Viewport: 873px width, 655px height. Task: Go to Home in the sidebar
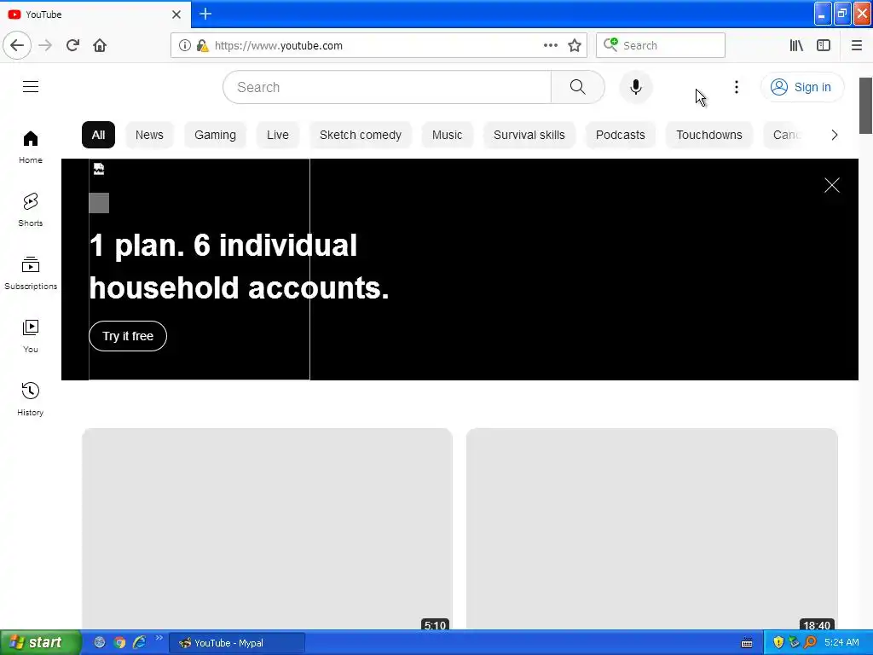point(31,147)
